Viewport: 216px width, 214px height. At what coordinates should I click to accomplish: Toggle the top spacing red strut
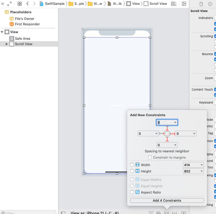[x=167, y=128]
